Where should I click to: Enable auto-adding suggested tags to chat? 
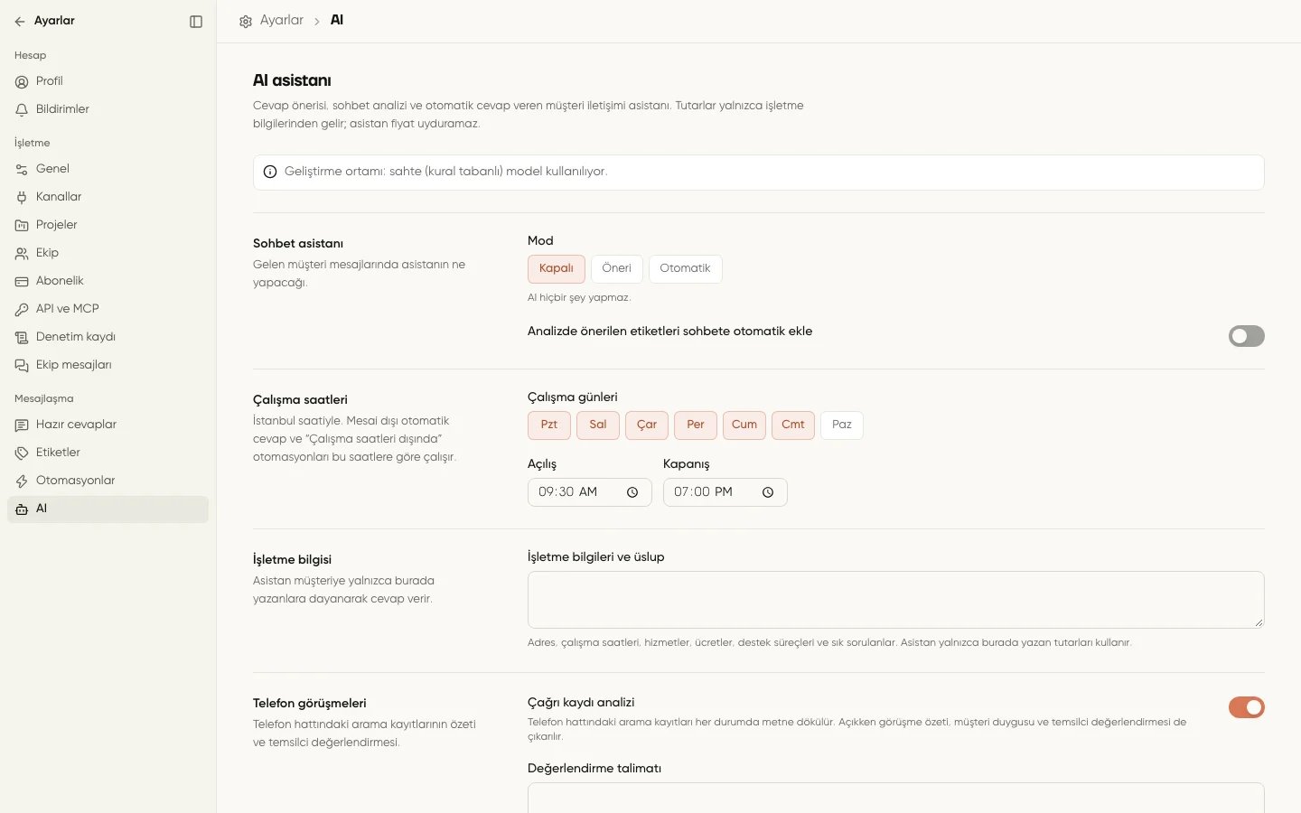(1246, 336)
